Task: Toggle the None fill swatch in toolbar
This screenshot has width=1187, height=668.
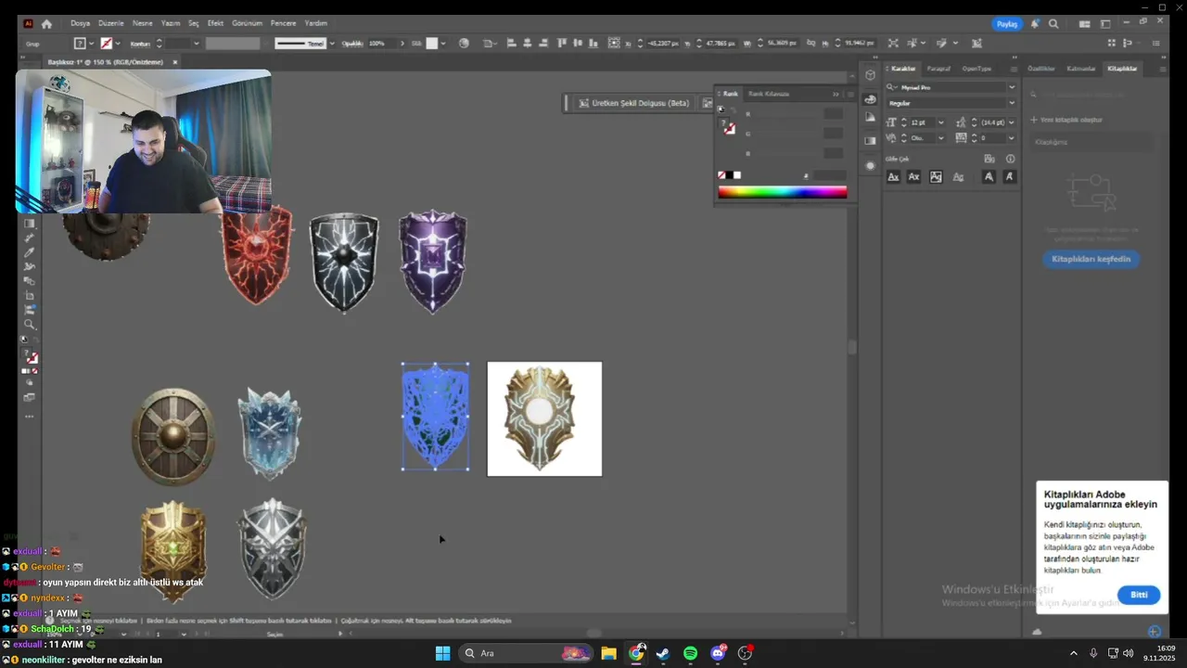Action: pyautogui.click(x=33, y=370)
